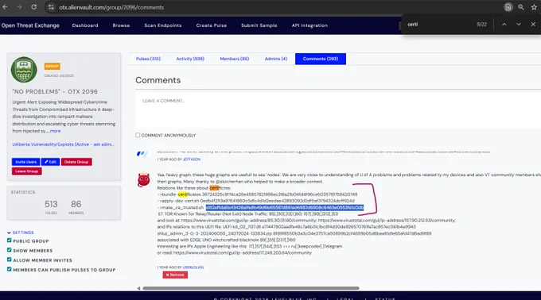The image size is (541, 300).
Task: Enable the Comment Anonymously checkbox
Action: [138, 135]
